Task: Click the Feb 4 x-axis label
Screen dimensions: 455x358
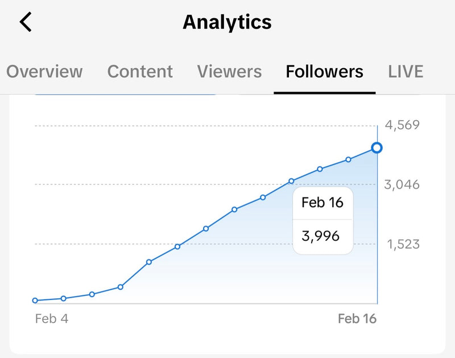Action: tap(52, 319)
